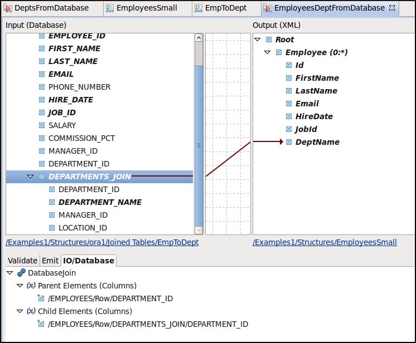Click the DEPARTMENTS_JOIN element icon
Image resolution: width=416 pixels, height=343 pixels.
pyautogui.click(x=42, y=177)
